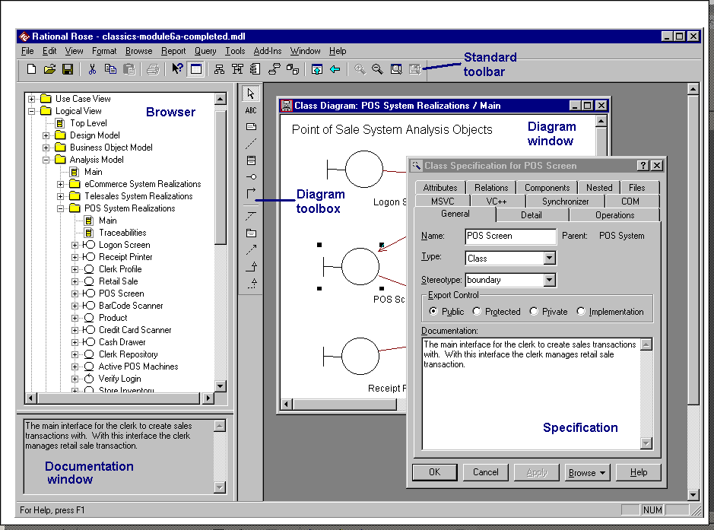Click the Browse Interaction Diagram toolbar icon

(237, 69)
